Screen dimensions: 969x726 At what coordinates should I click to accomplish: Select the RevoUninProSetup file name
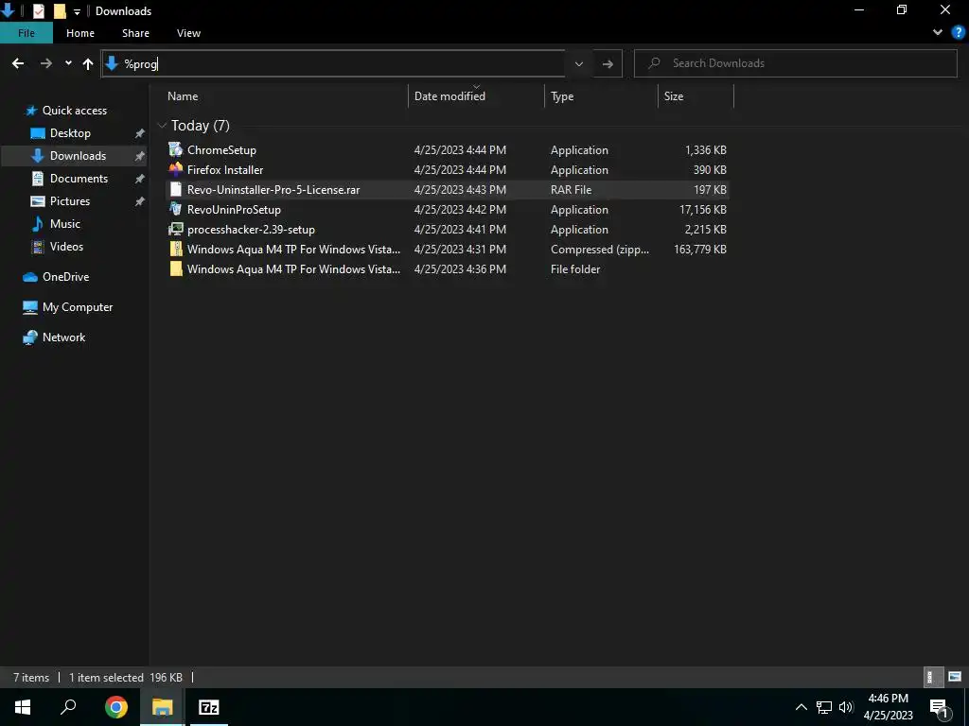pos(235,210)
